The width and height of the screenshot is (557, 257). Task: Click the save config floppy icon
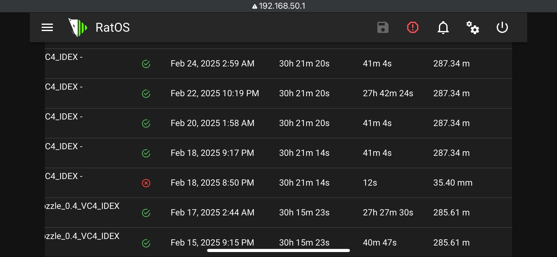pyautogui.click(x=383, y=27)
